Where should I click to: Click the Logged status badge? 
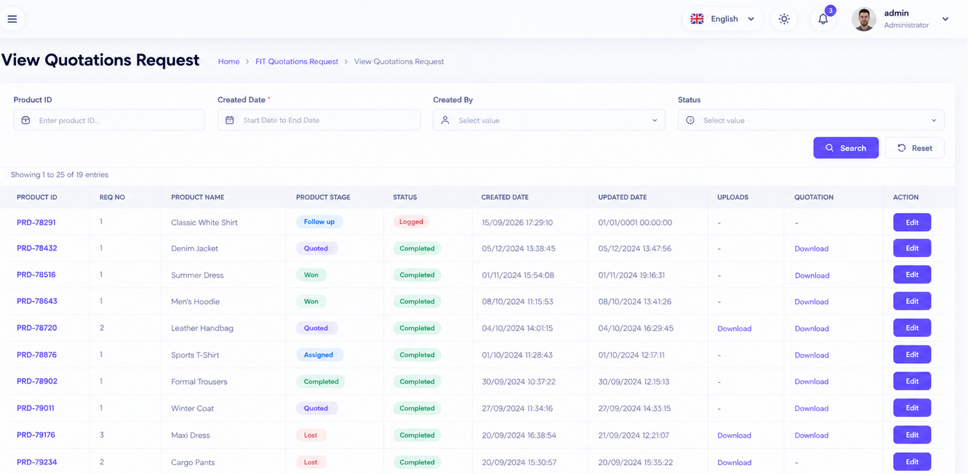(x=411, y=222)
